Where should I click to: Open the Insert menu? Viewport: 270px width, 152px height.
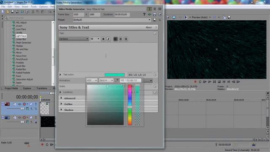(25, 7)
